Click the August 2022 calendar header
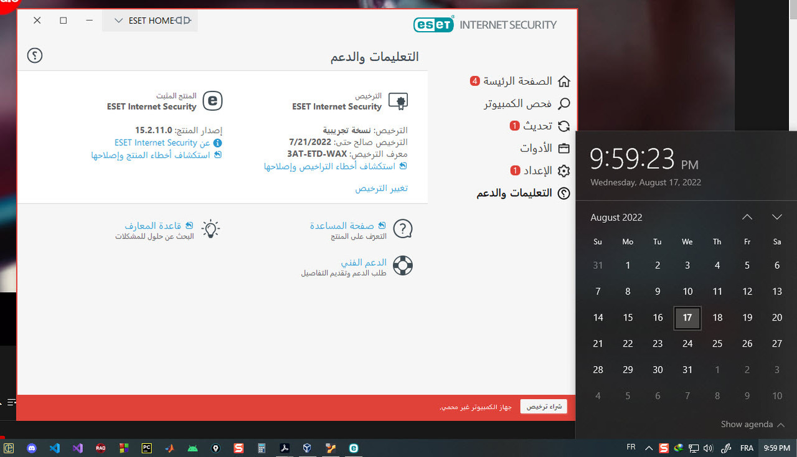The width and height of the screenshot is (797, 457). click(x=616, y=217)
